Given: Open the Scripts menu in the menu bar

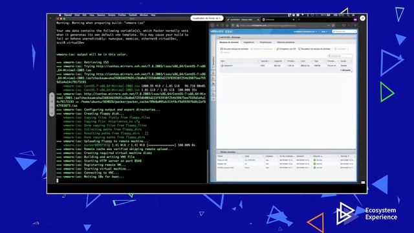Looking at the screenshot, I should coord(111,15).
